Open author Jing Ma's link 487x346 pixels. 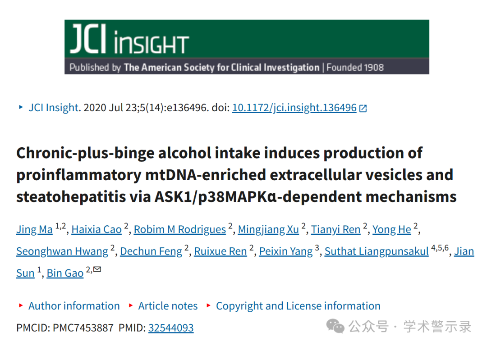click(34, 229)
